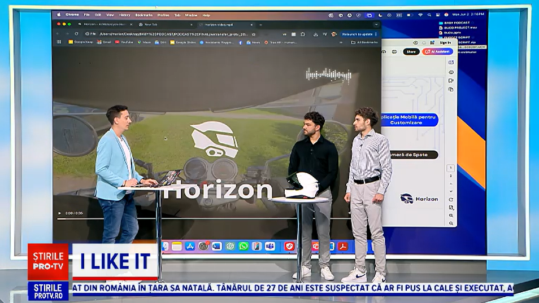This screenshot has height=303, width=539.
Task: Open WhatsApp from the Dock
Action: click(244, 246)
